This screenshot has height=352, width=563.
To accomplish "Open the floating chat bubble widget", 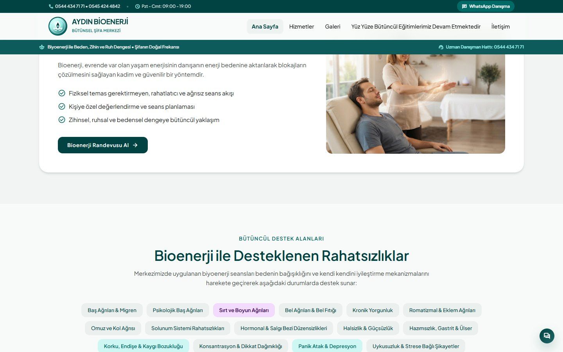I will tap(547, 336).
